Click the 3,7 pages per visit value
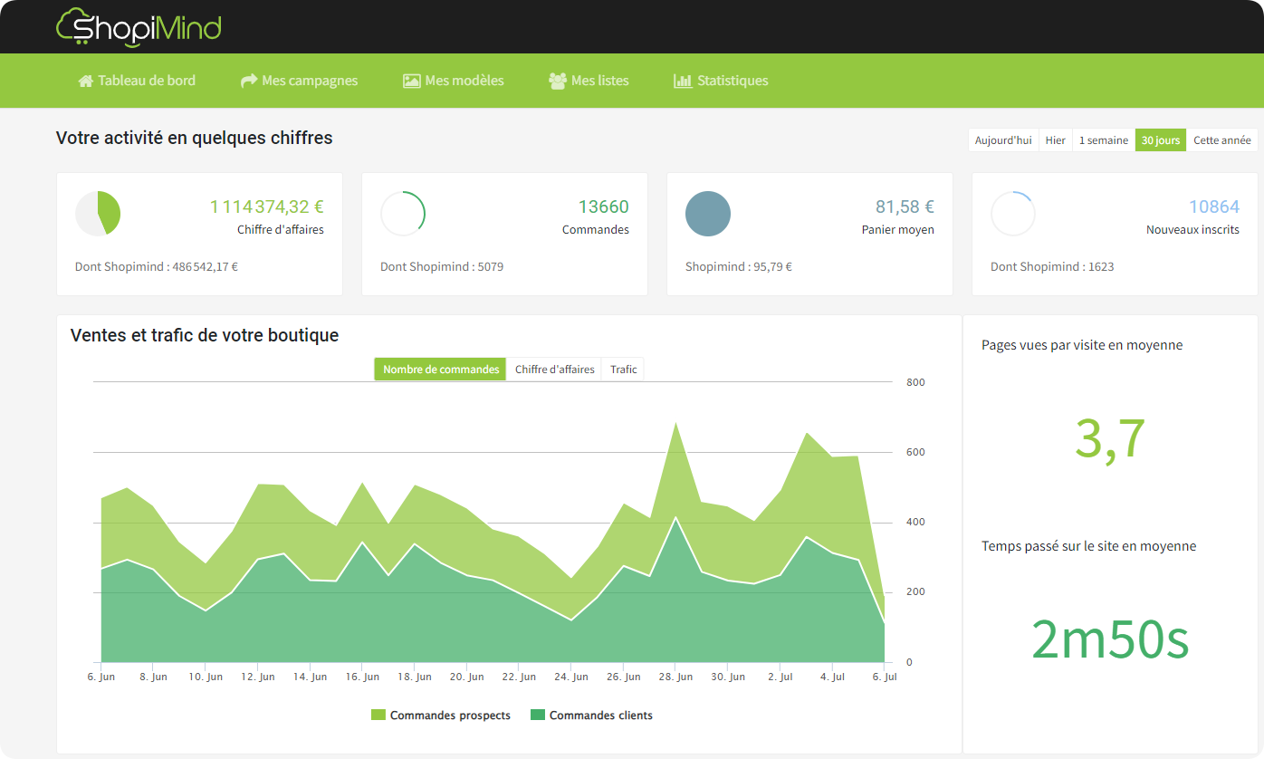 [1110, 438]
